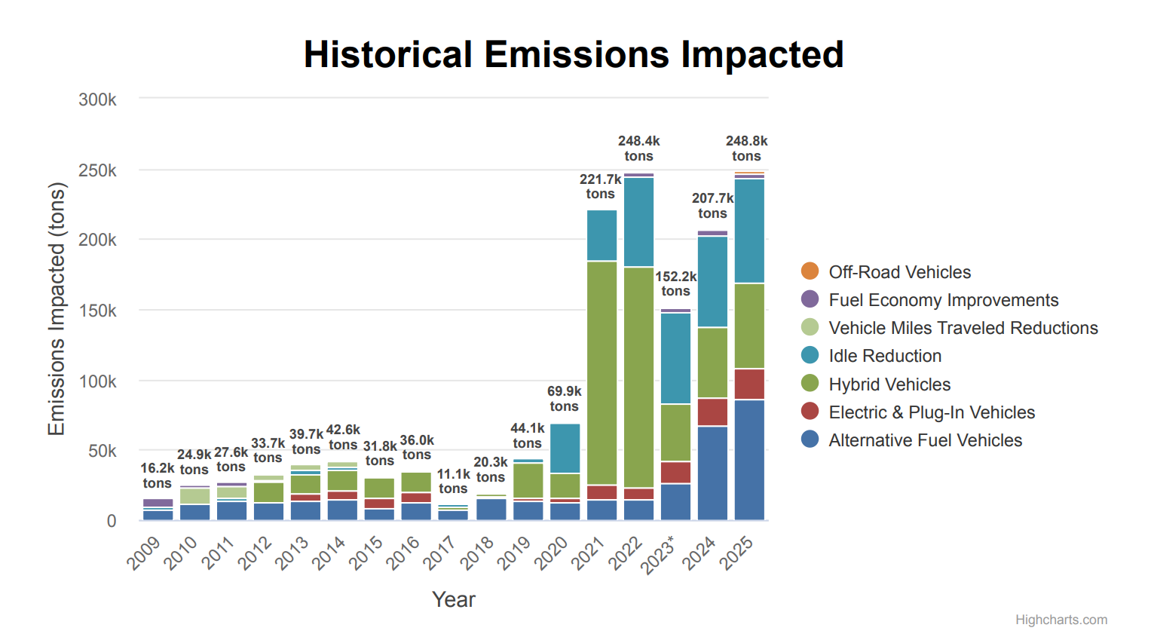Screen dimensions: 1151x640
Task: Click 2018 blue Alternative Fuel bar
Action: click(491, 510)
